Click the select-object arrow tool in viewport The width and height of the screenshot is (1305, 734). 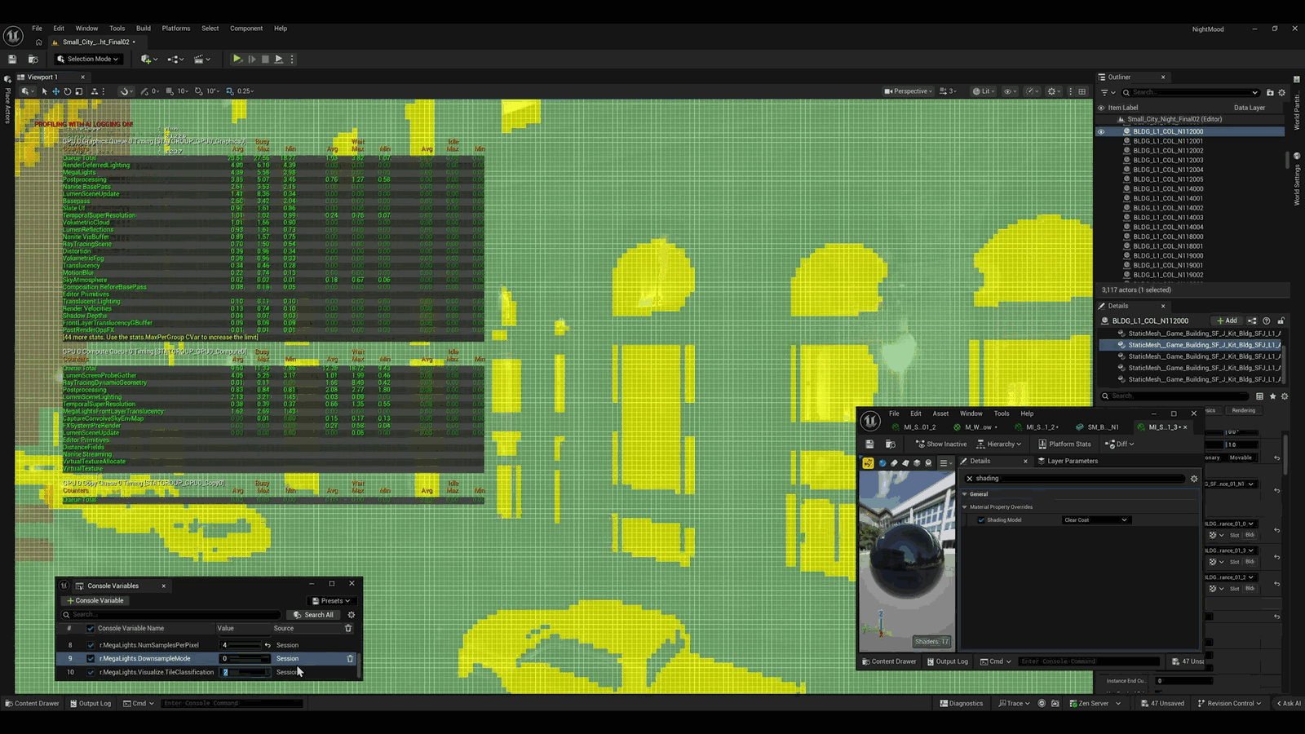(45, 91)
